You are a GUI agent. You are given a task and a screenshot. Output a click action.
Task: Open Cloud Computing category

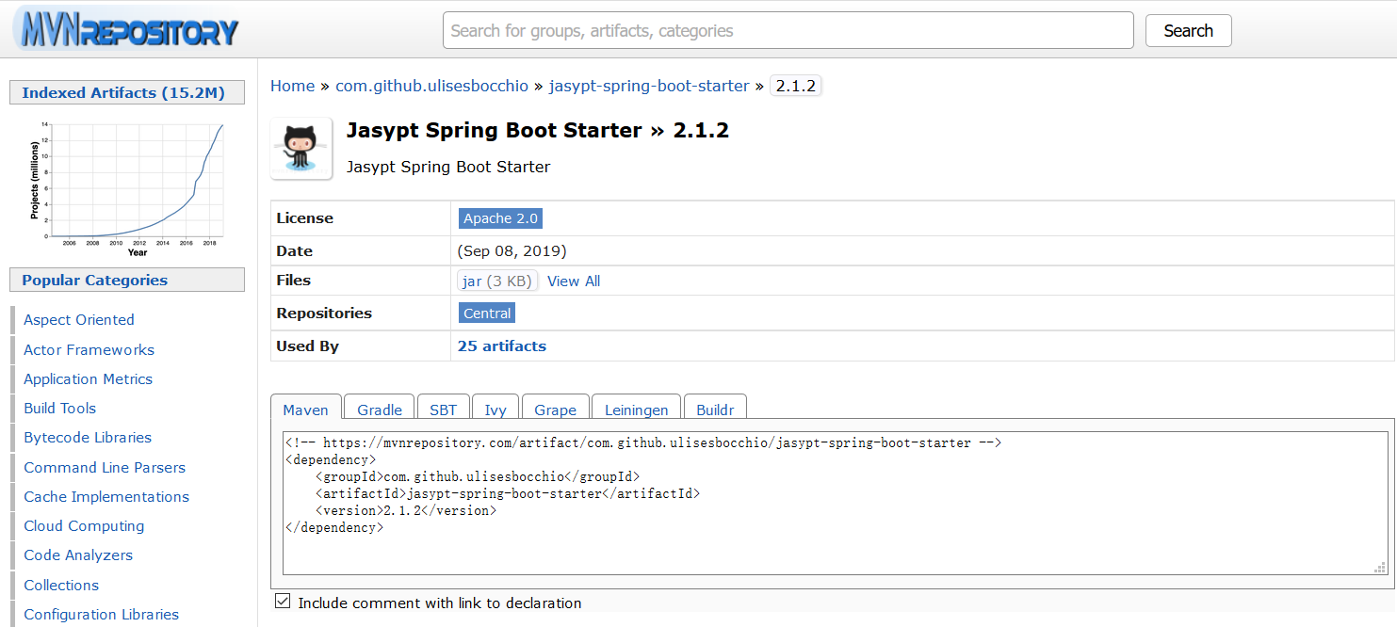(x=84, y=525)
